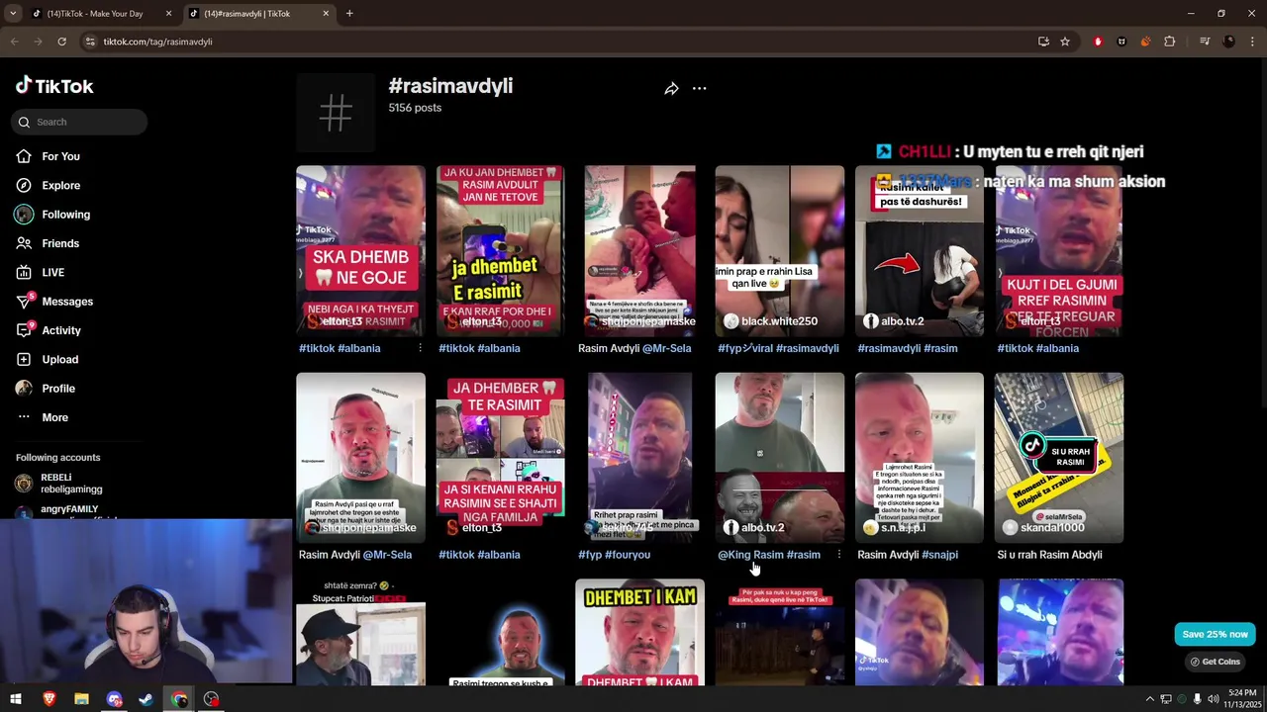Screen dimensions: 1267x712
Task: Go to the Explore page
Action: 60,185
